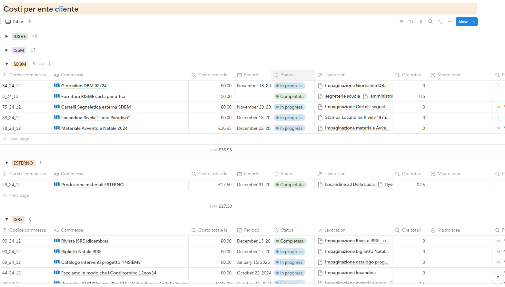The image size is (505, 287).
Task: Click page icon of Produzione materiali ESTERNO
Action: 57,184
